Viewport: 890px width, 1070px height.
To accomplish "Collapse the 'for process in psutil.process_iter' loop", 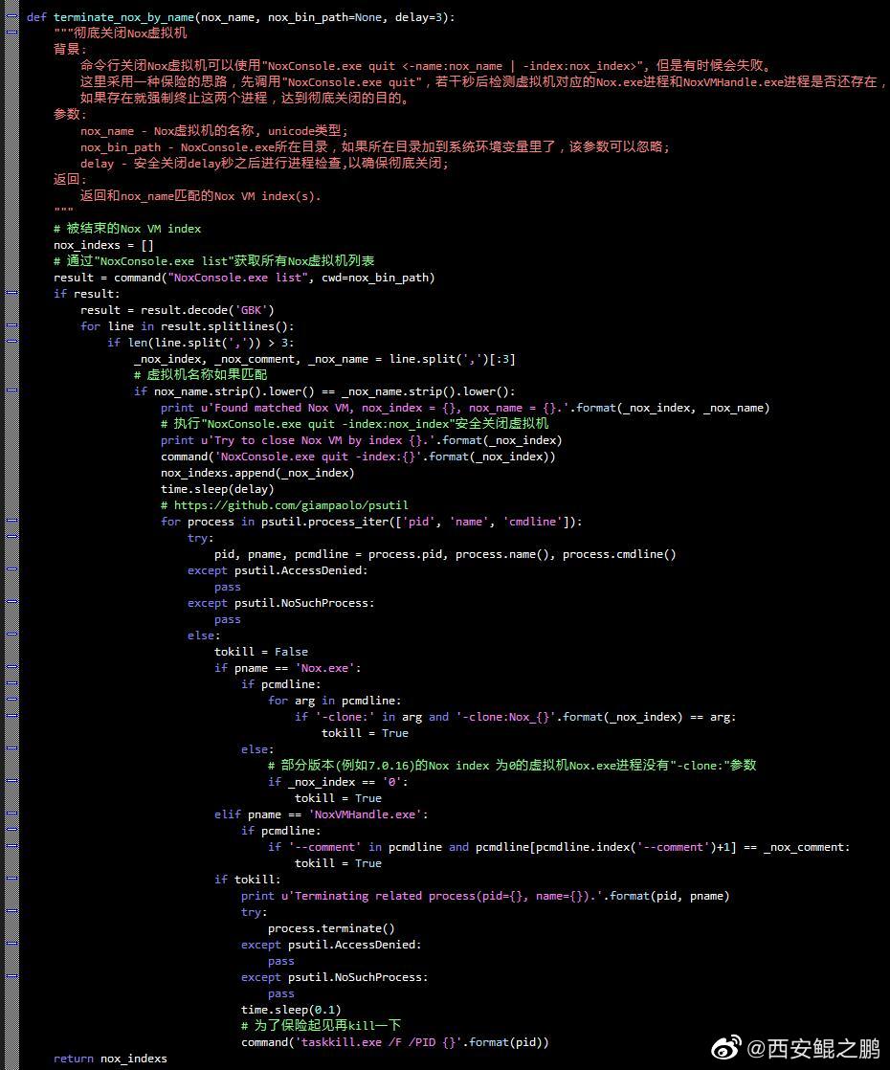I will (11, 522).
